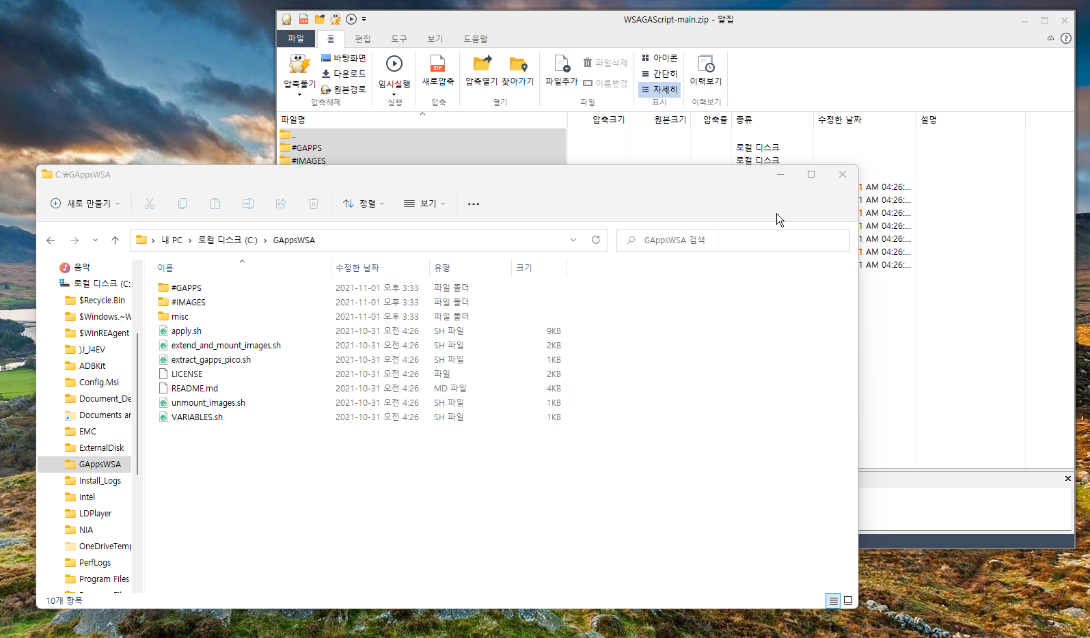Select 바탕화면 extract destination in ALZip
Image resolution: width=1090 pixels, height=638 pixels.
click(x=344, y=58)
